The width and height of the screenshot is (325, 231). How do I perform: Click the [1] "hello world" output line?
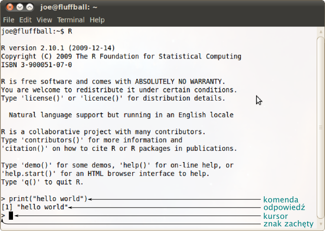click(x=35, y=207)
